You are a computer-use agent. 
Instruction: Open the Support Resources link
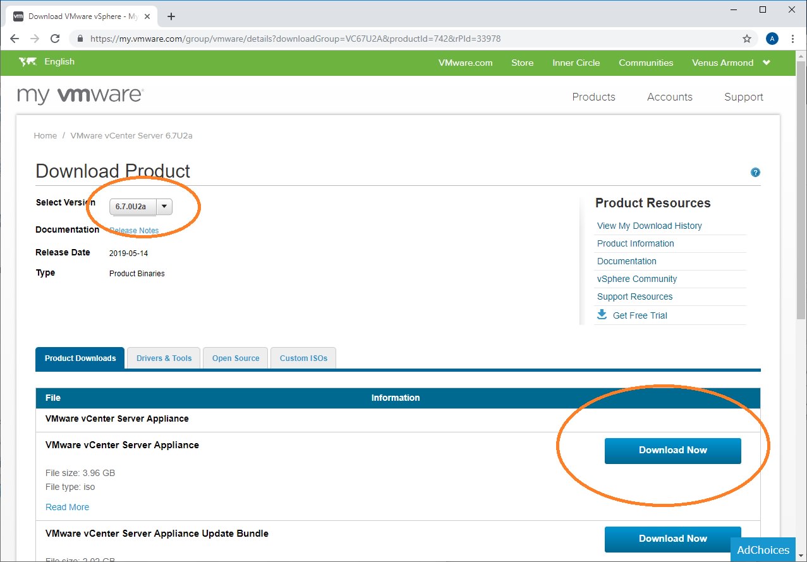[x=634, y=296]
